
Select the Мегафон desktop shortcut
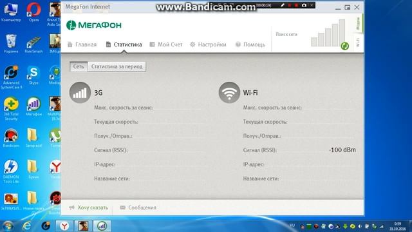pos(33,106)
